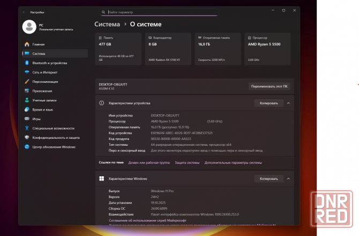This screenshot has width=359, height=236.
Task: Open Специальные возможности accessibility icon
Action: [x=26, y=128]
